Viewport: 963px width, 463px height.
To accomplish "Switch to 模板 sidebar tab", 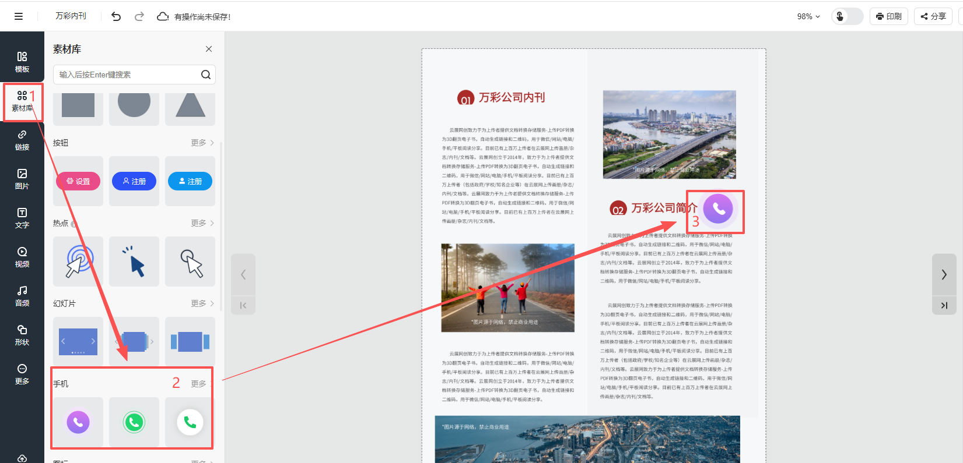I will 22,62.
